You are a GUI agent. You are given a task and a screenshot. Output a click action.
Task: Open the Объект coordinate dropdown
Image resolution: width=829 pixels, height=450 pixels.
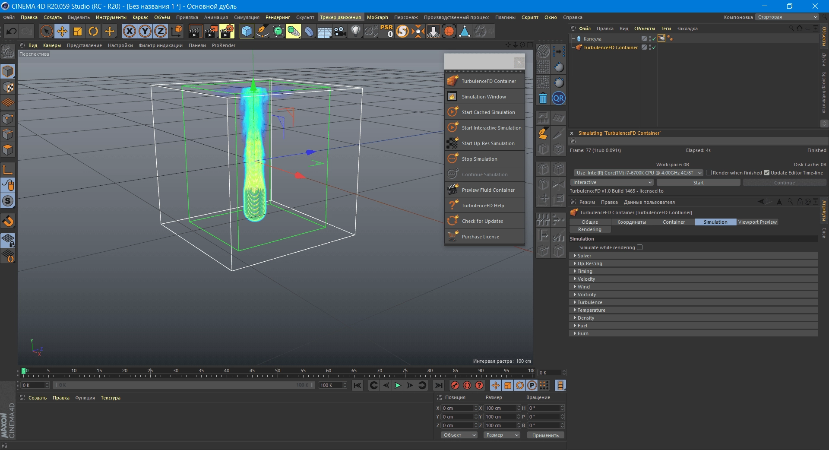tap(459, 435)
